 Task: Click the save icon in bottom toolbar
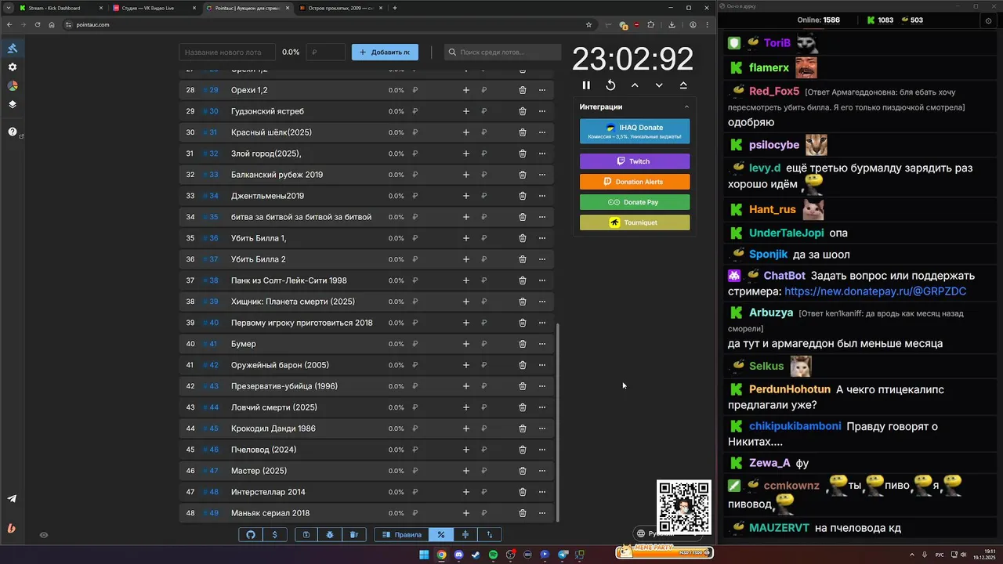[306, 534]
